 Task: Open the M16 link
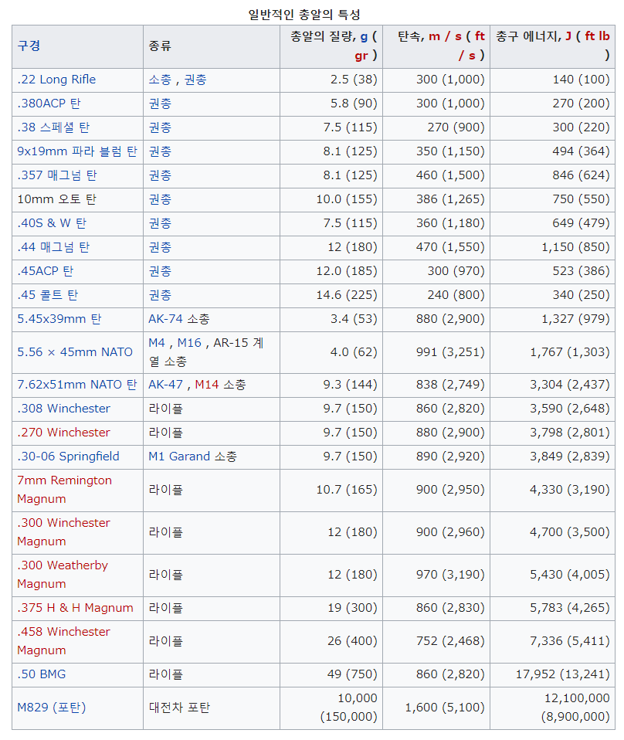[189, 343]
